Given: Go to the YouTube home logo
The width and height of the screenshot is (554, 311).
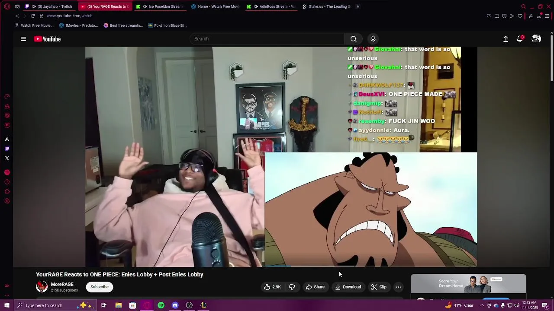Looking at the screenshot, I should [x=47, y=39].
